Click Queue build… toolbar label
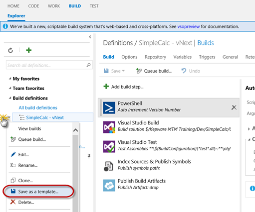255x212 pixels. click(158, 71)
